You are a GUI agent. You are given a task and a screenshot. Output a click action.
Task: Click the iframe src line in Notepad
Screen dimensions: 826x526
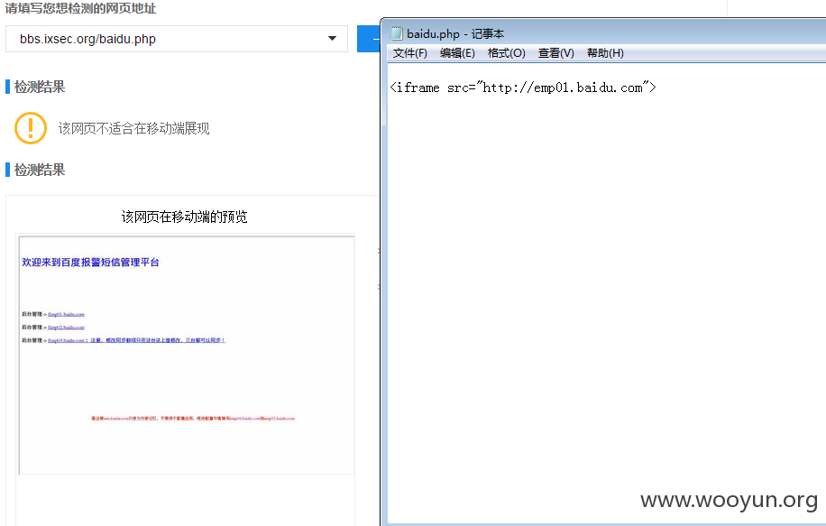(523, 88)
